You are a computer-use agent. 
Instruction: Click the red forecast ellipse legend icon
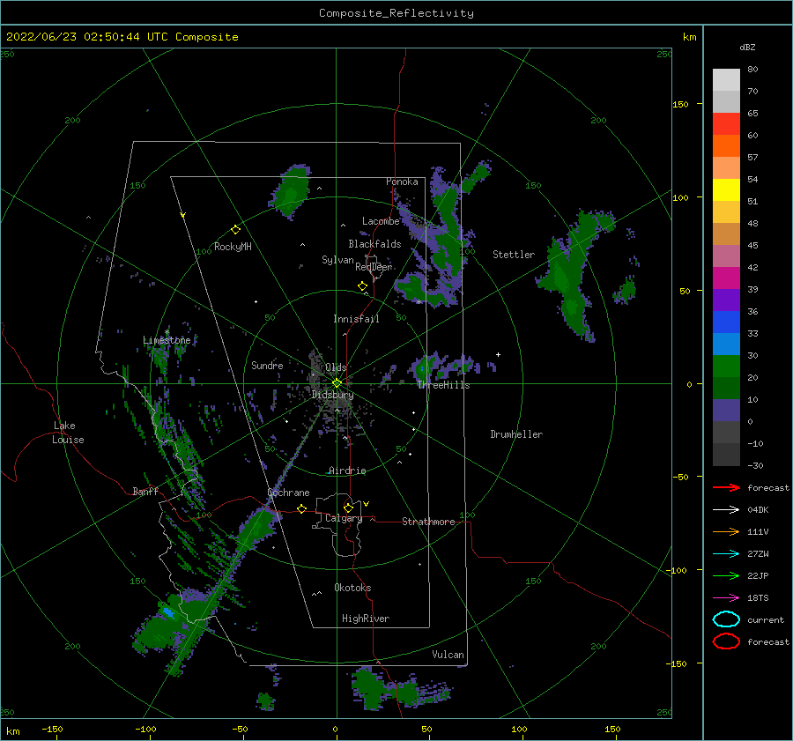pyautogui.click(x=726, y=641)
